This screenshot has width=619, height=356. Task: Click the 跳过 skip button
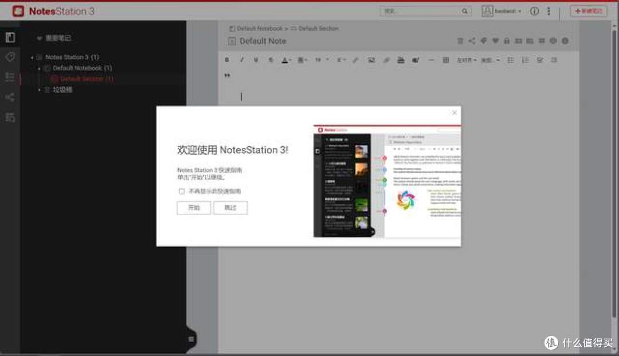(x=230, y=208)
